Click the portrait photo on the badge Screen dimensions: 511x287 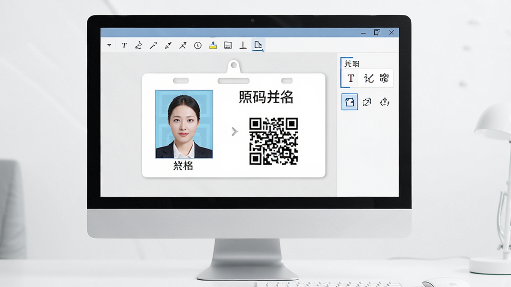(184, 124)
